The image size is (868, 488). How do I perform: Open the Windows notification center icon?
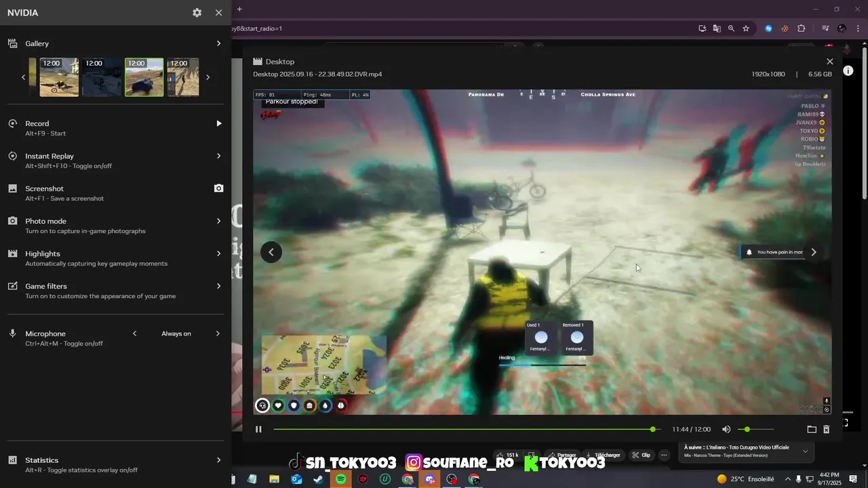coord(853,479)
